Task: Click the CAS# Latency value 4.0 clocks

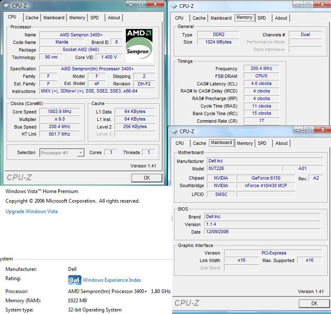Action: [261, 83]
